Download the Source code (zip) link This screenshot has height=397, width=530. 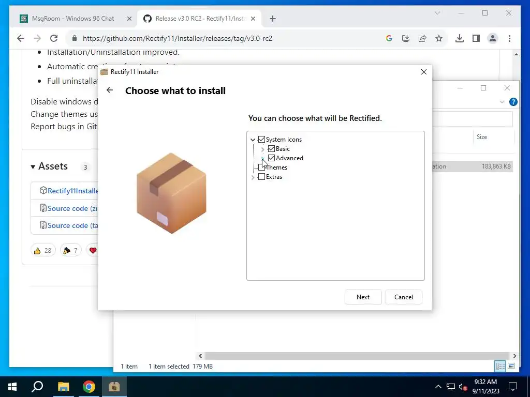pyautogui.click(x=72, y=208)
